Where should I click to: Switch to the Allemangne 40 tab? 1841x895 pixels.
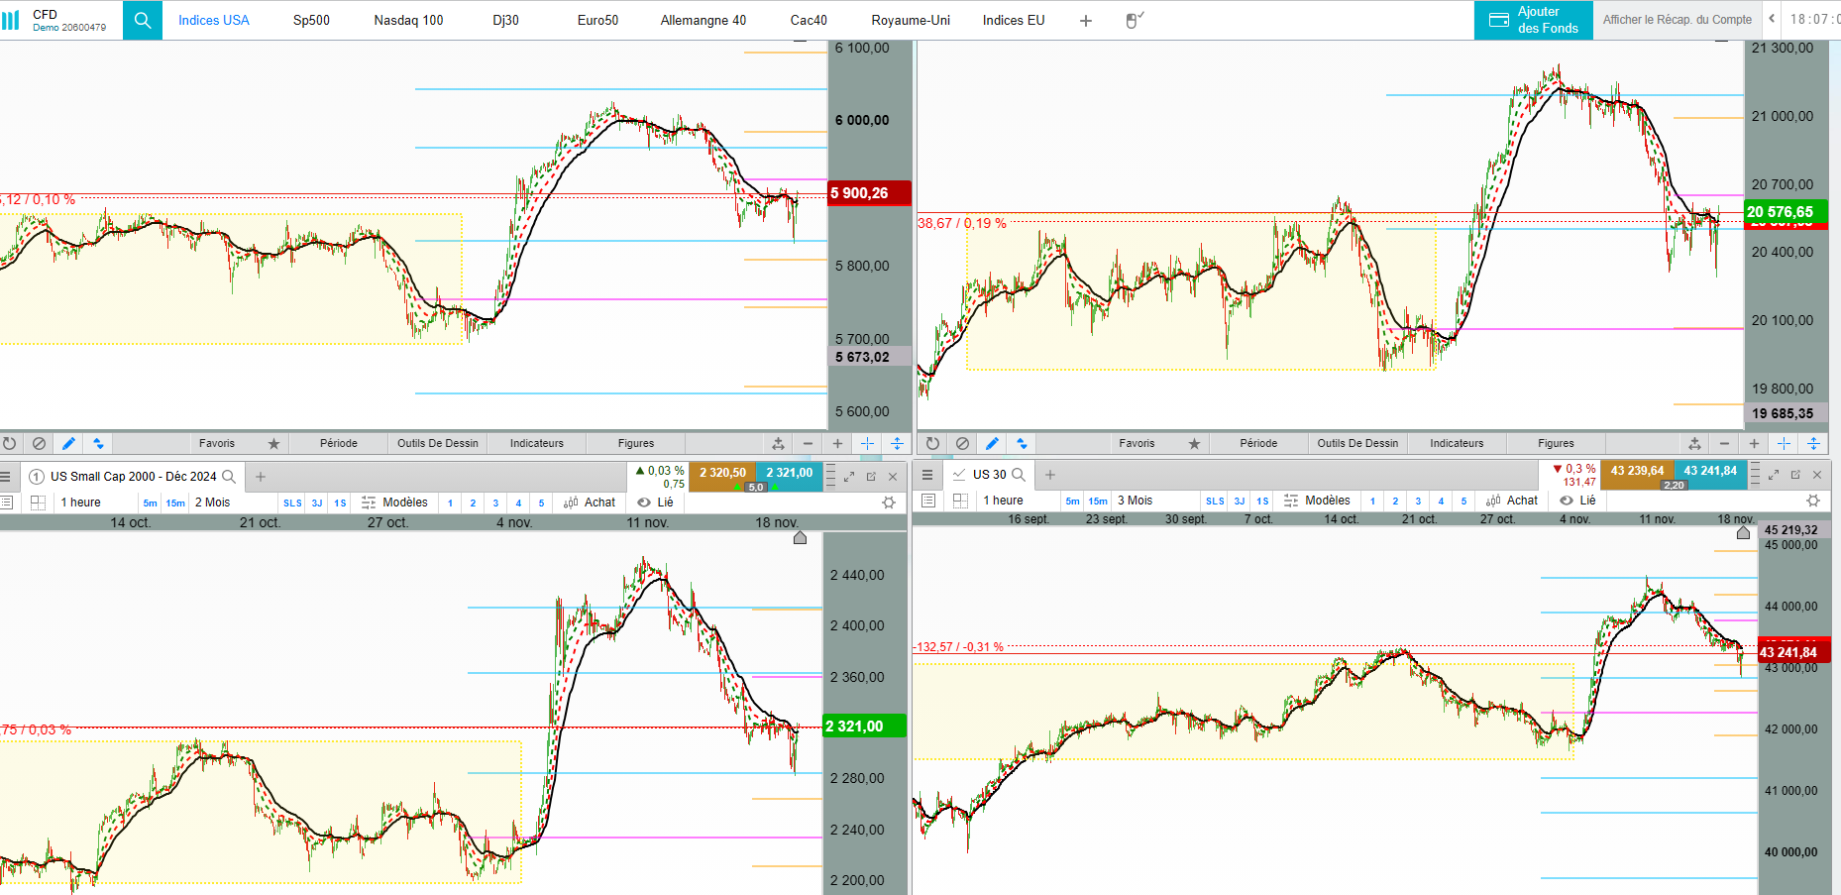pos(704,20)
